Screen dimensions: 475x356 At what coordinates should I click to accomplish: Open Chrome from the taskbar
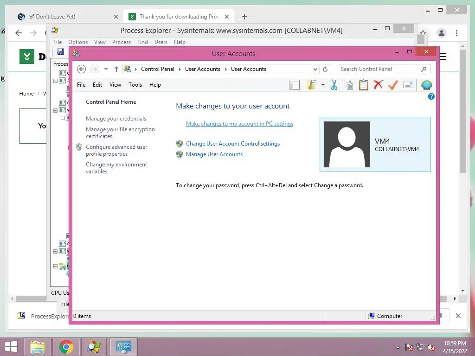click(x=66, y=347)
